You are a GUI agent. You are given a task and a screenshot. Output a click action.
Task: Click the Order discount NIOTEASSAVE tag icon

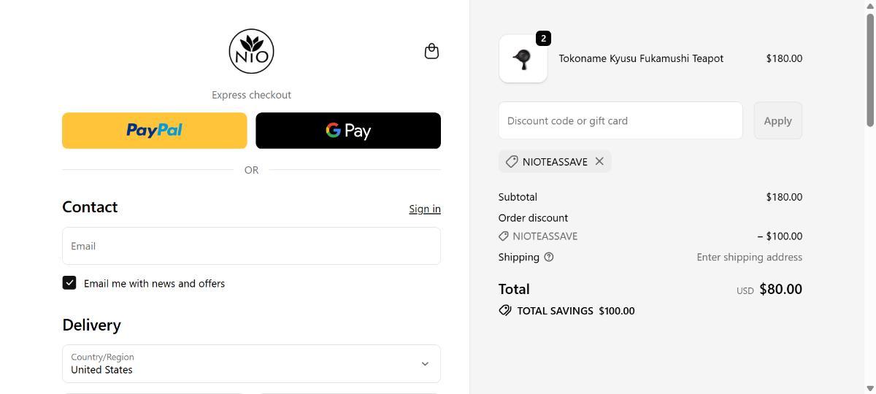pyautogui.click(x=504, y=236)
